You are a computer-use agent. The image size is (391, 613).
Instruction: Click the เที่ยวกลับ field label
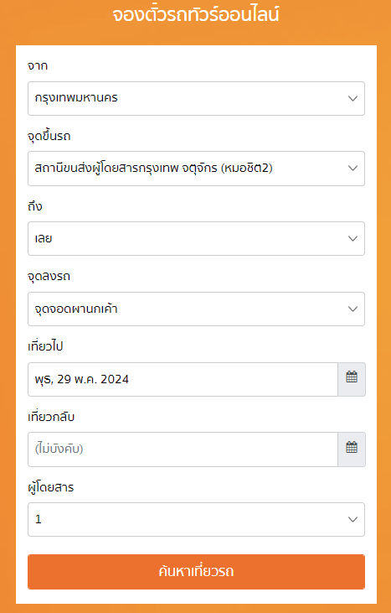click(x=51, y=417)
